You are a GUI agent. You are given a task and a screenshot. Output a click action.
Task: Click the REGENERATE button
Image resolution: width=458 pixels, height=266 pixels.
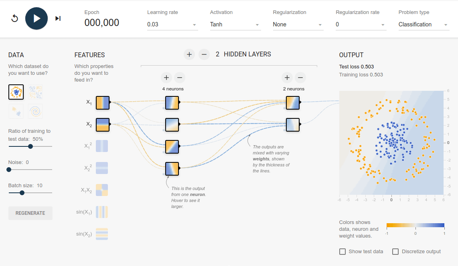30,213
